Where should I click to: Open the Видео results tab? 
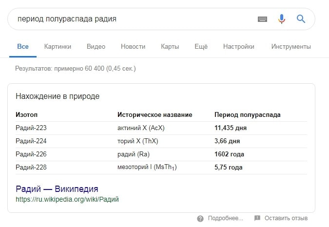pyautogui.click(x=96, y=47)
